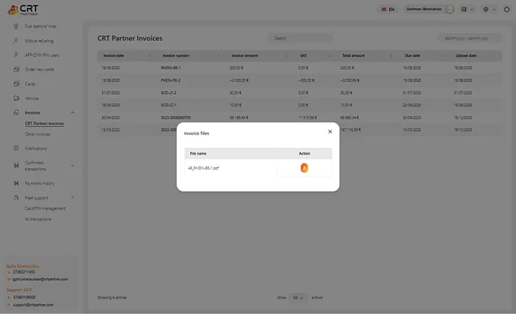Close the Invoice files dialog
The width and height of the screenshot is (516, 316).
[330, 131]
